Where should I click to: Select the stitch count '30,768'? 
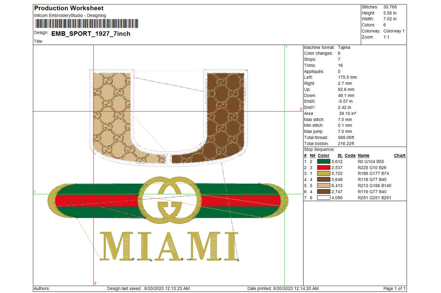coord(390,7)
